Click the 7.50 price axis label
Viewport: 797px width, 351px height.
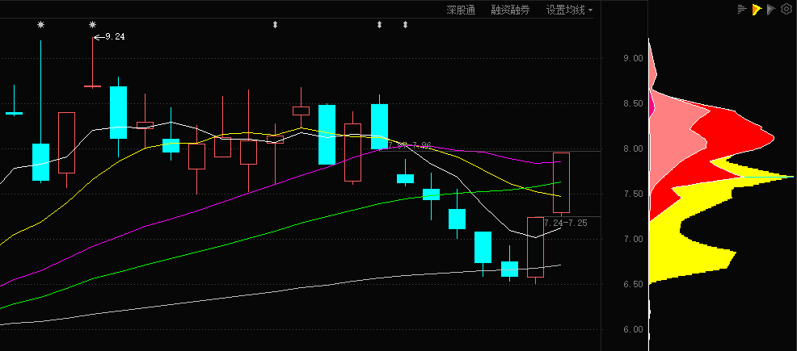(633, 194)
